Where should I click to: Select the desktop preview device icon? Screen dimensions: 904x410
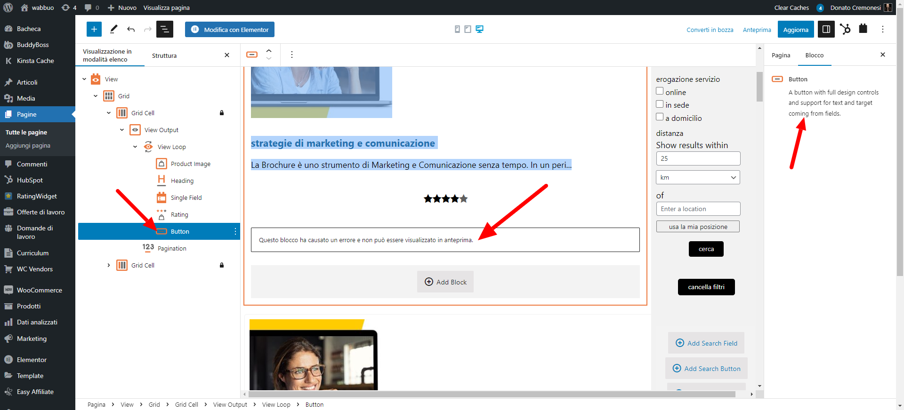pos(479,29)
